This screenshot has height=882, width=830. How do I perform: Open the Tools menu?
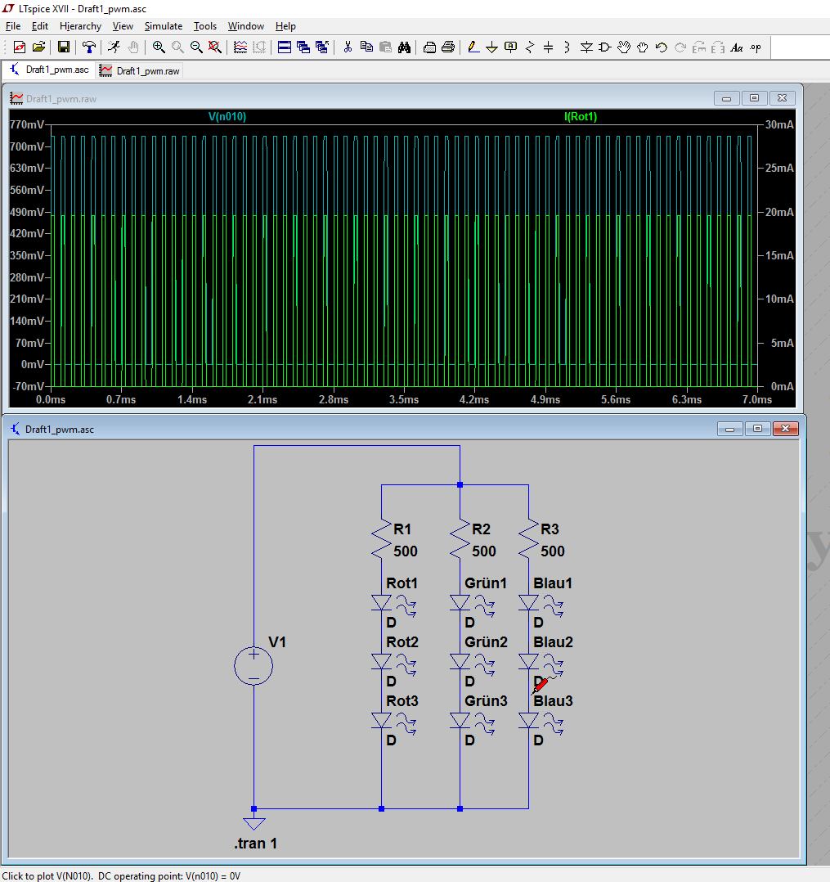204,26
